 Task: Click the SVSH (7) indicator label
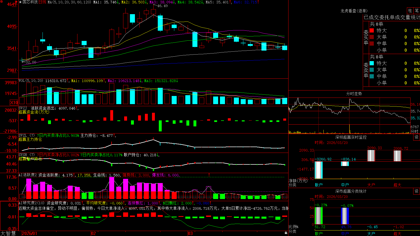(x=27, y=155)
